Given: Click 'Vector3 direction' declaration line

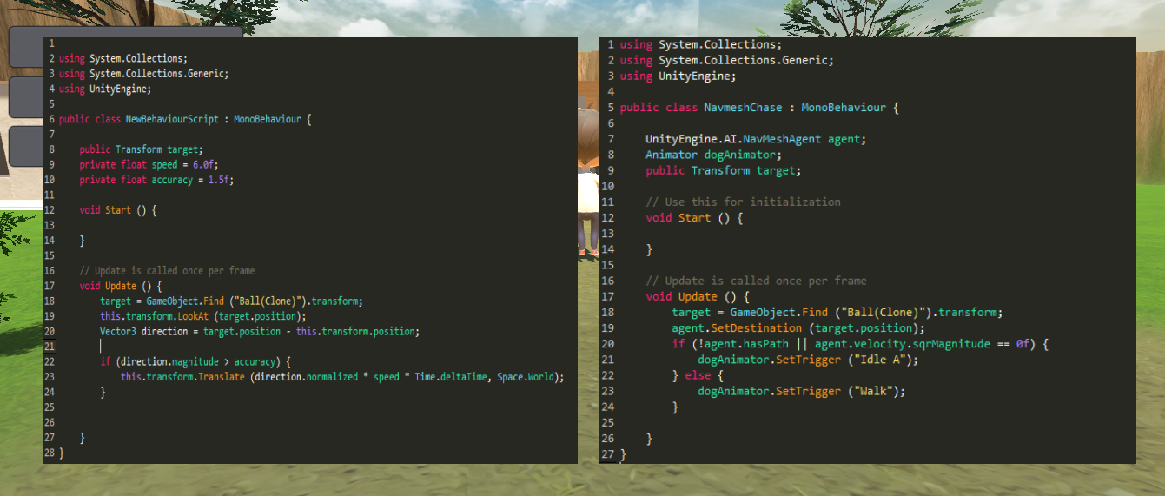Looking at the screenshot, I should click(260, 332).
